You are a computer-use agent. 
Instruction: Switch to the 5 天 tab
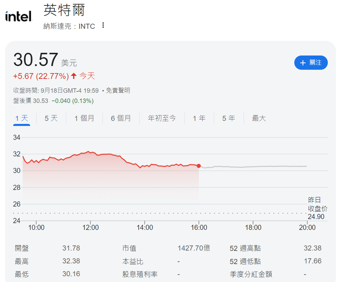click(51, 118)
